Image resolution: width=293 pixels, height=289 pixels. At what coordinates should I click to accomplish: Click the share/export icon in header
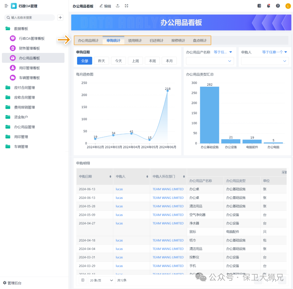117,6
